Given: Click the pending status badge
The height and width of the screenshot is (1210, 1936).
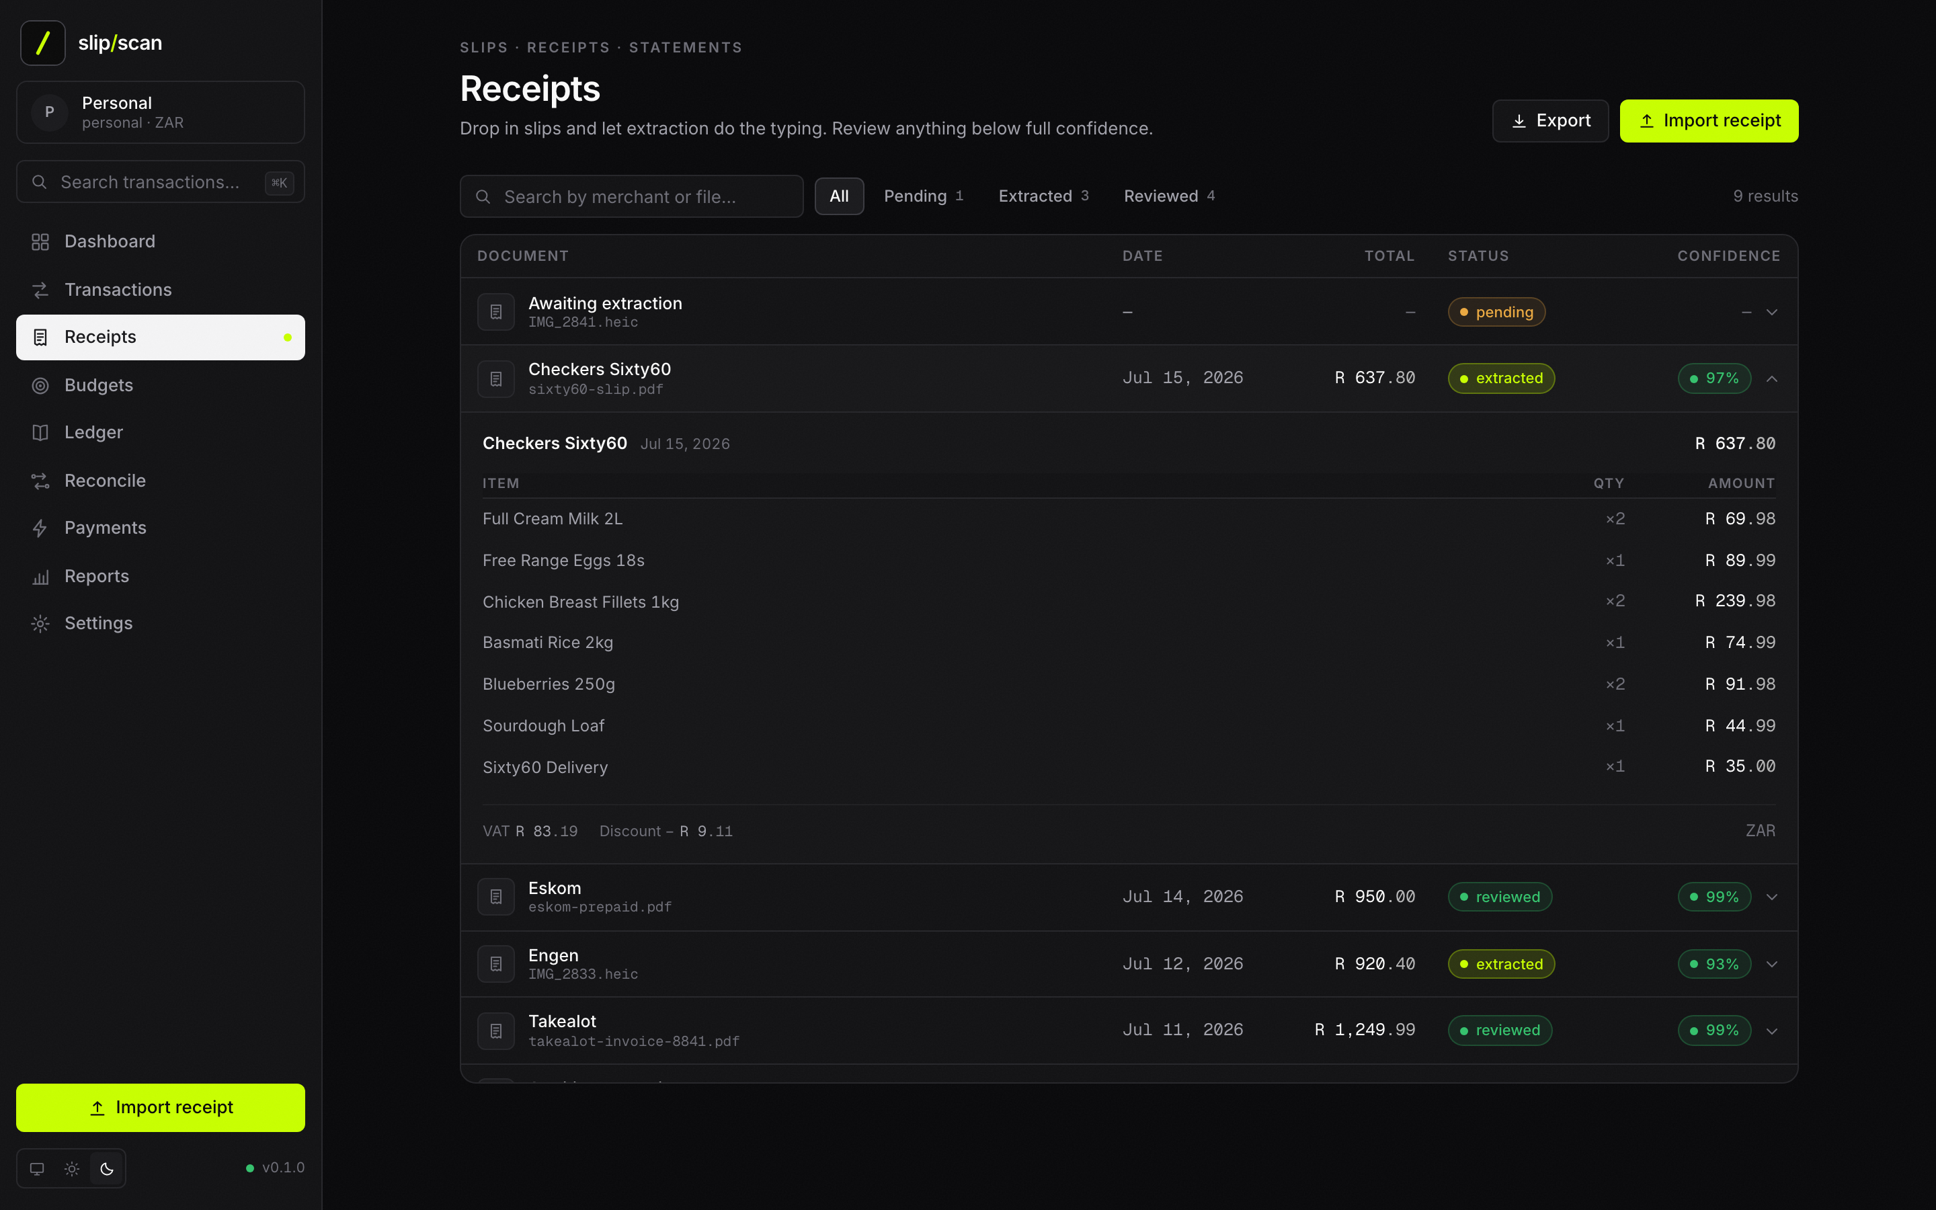Looking at the screenshot, I should coord(1496,312).
